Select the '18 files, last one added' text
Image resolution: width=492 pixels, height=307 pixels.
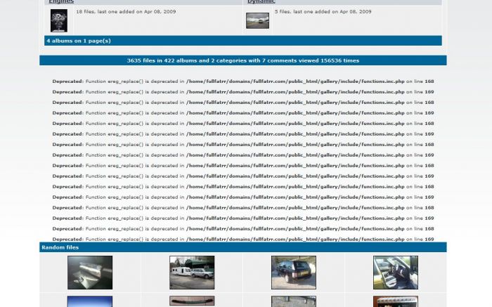coord(126,12)
